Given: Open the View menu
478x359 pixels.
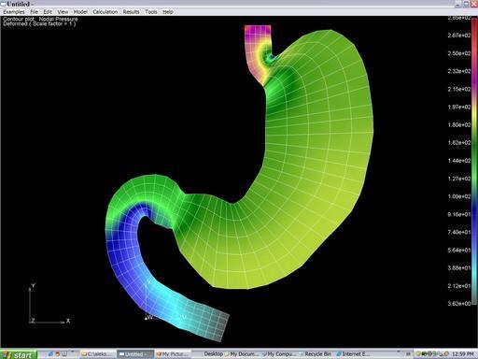Looking at the screenshot, I should point(63,12).
